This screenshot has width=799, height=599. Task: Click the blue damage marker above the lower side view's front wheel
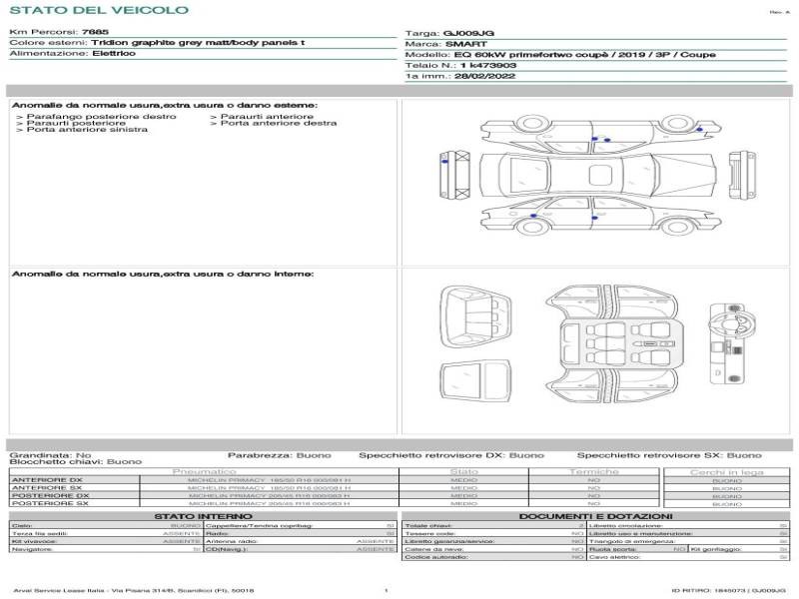tap(533, 216)
